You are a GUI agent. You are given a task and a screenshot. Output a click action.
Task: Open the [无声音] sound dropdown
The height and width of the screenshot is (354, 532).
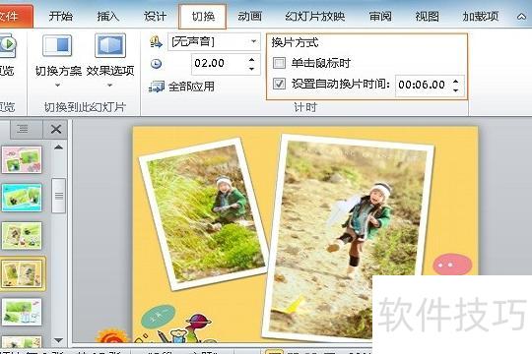(x=253, y=41)
